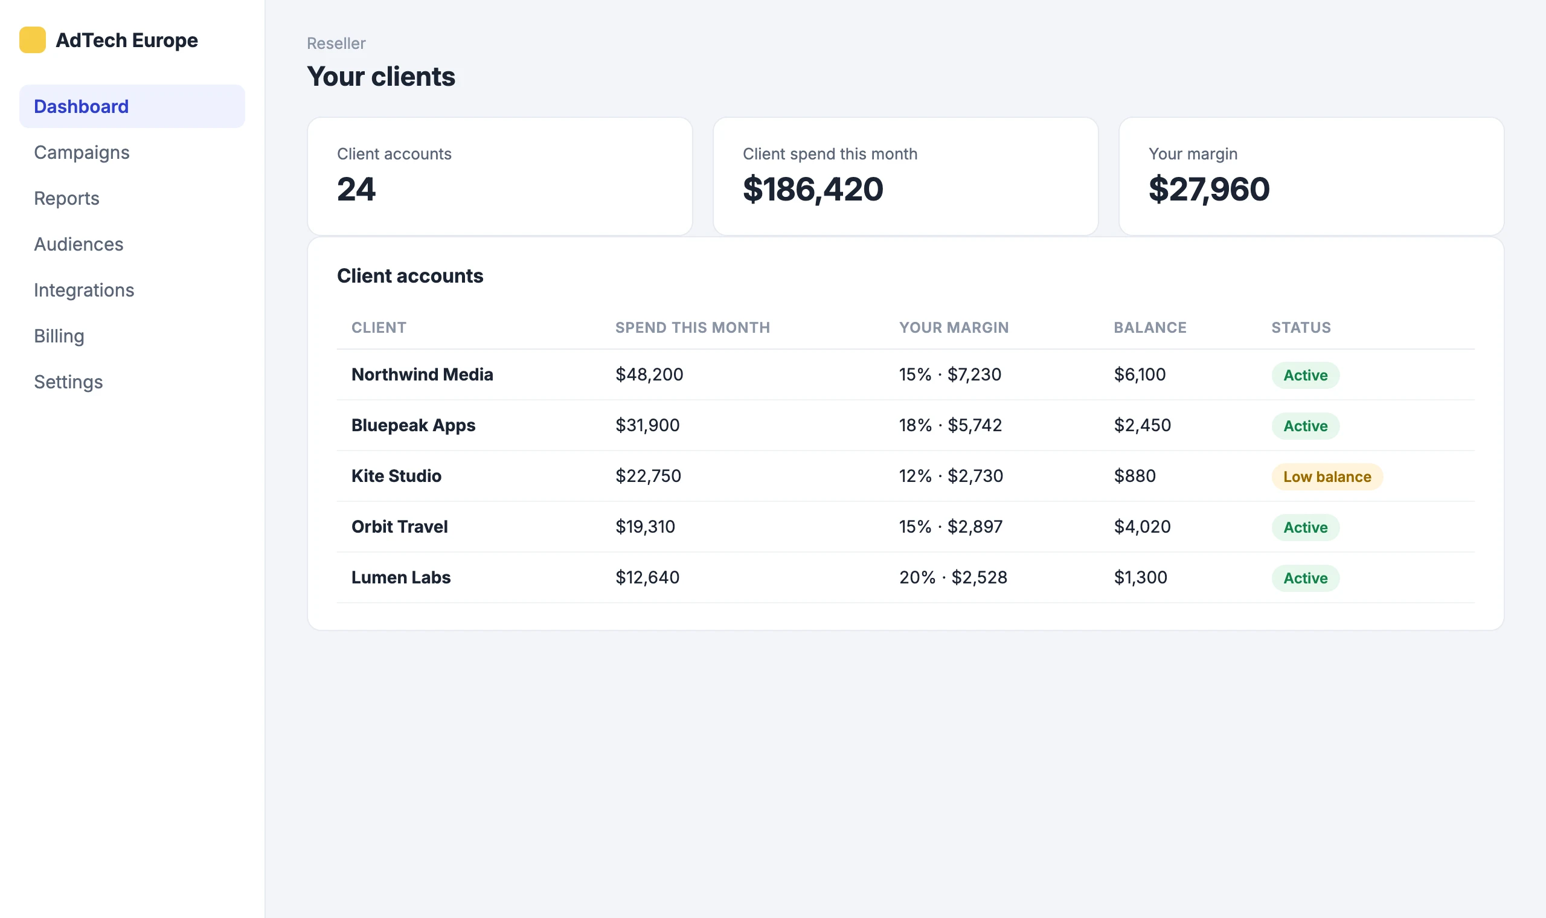
Task: Select the Kite Studio client name
Action: click(396, 476)
